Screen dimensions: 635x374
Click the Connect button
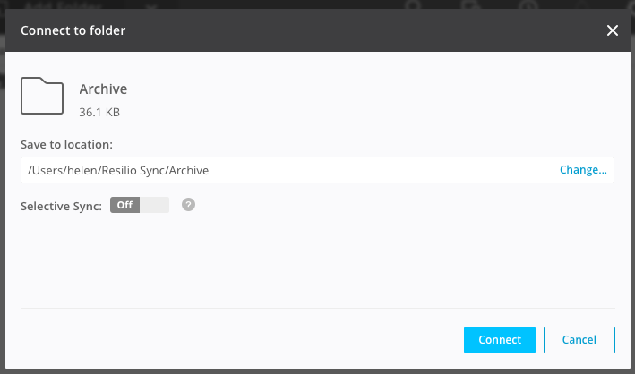[x=500, y=340]
